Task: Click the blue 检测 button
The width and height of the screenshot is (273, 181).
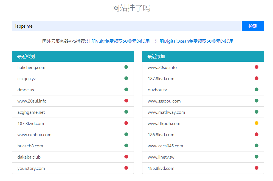Action: point(253,26)
